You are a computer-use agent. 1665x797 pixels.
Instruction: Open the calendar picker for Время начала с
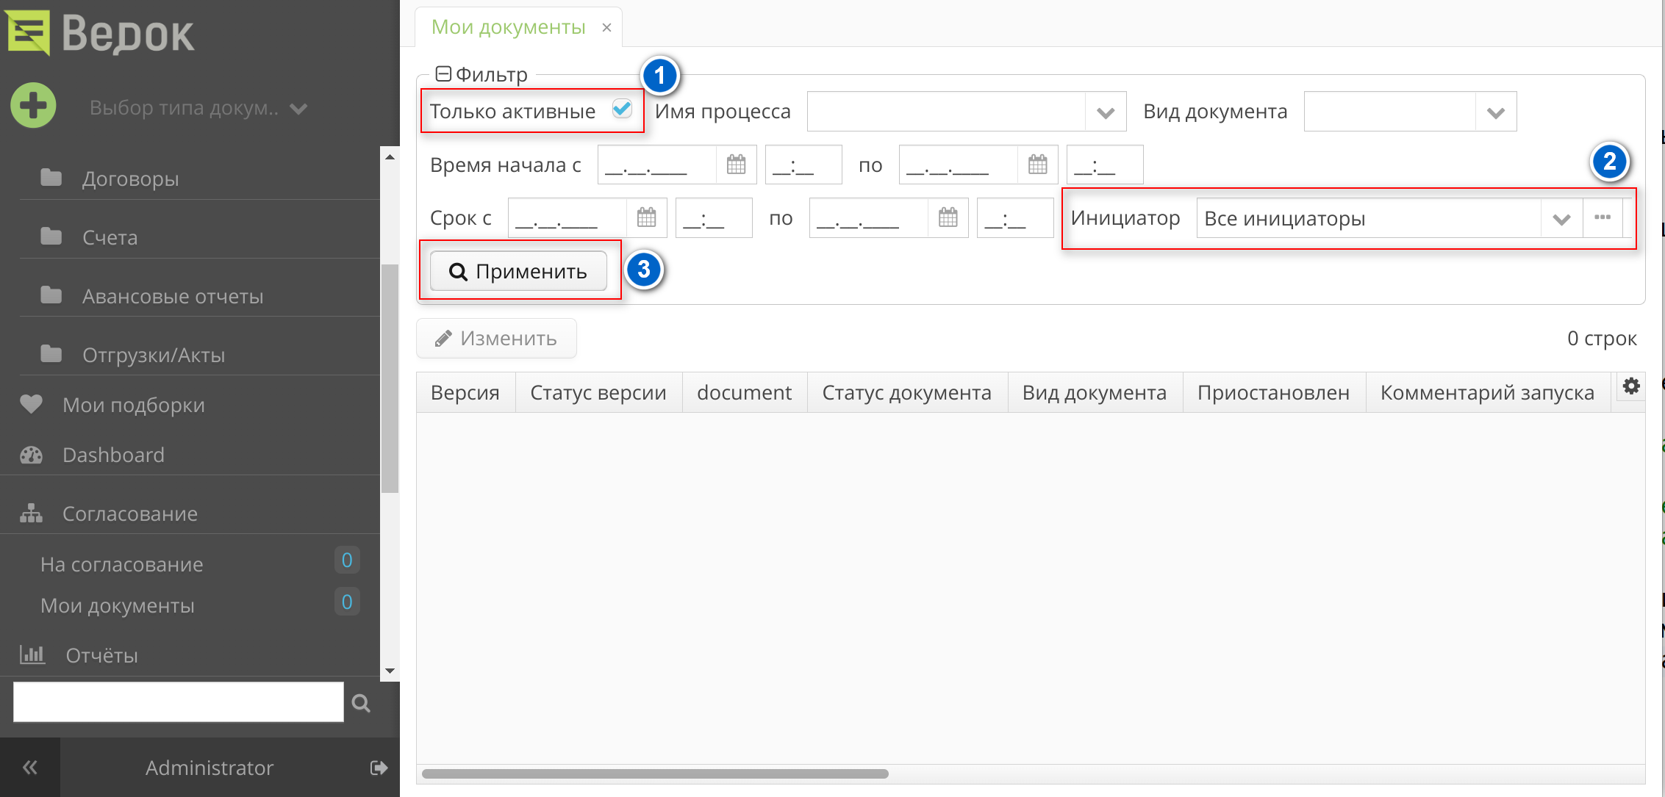coord(736,165)
